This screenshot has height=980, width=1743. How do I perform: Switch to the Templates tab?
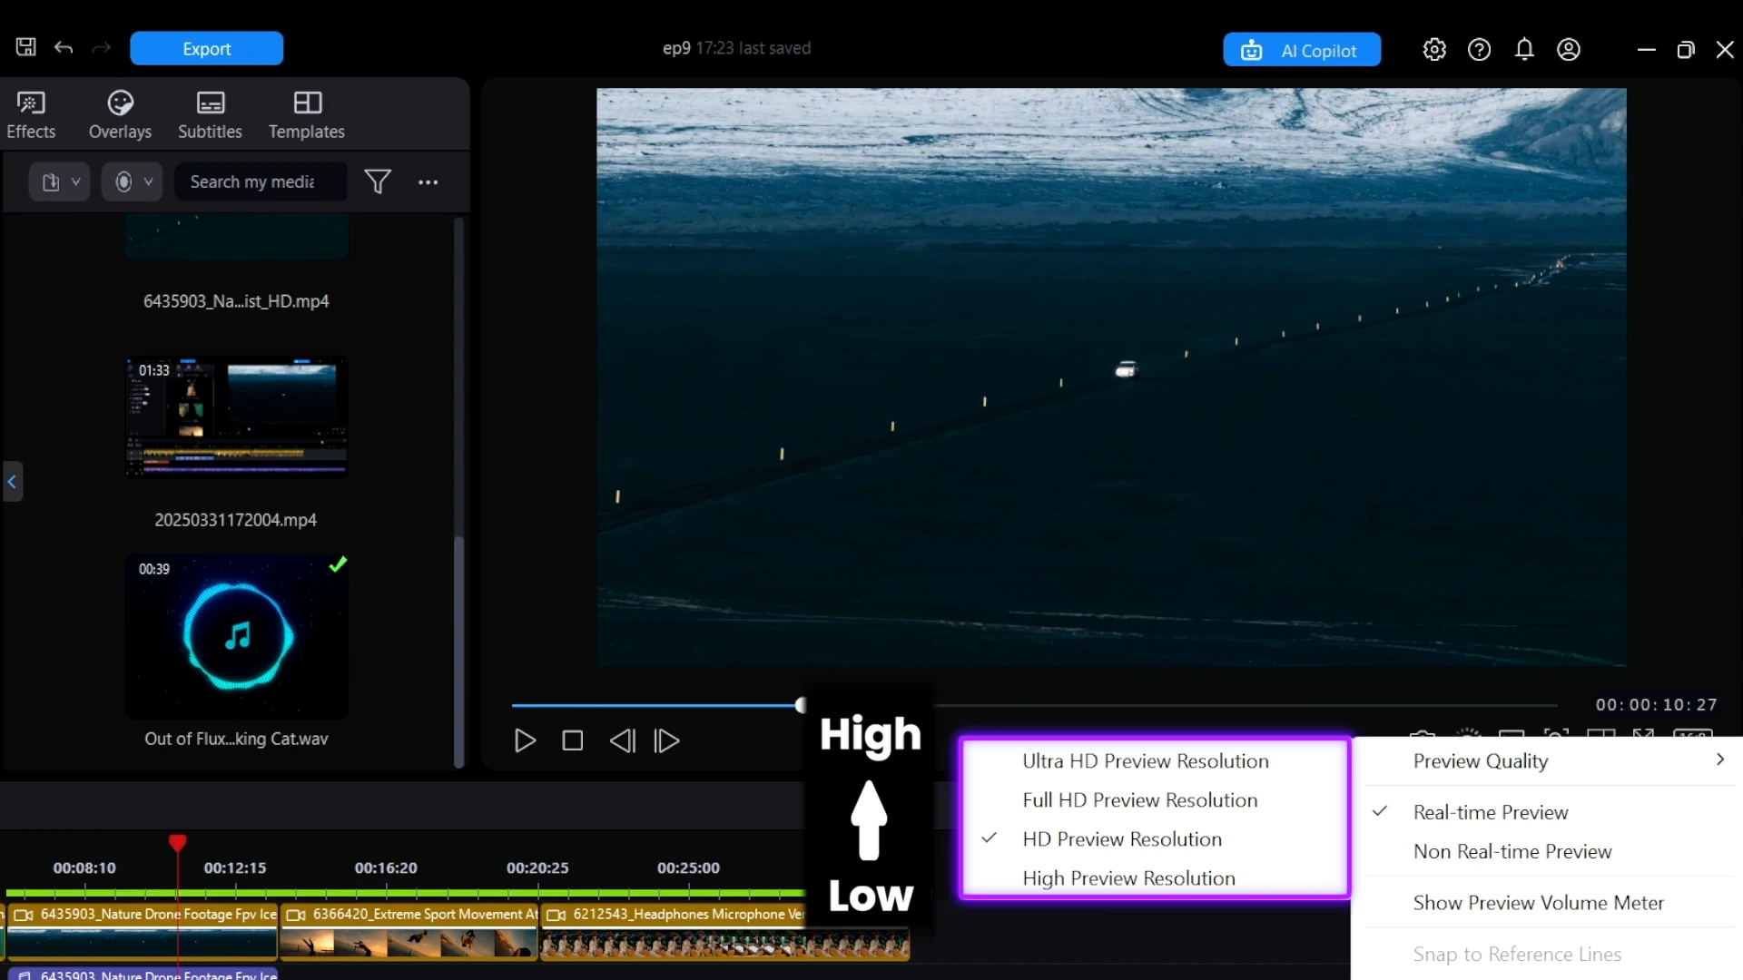point(307,115)
